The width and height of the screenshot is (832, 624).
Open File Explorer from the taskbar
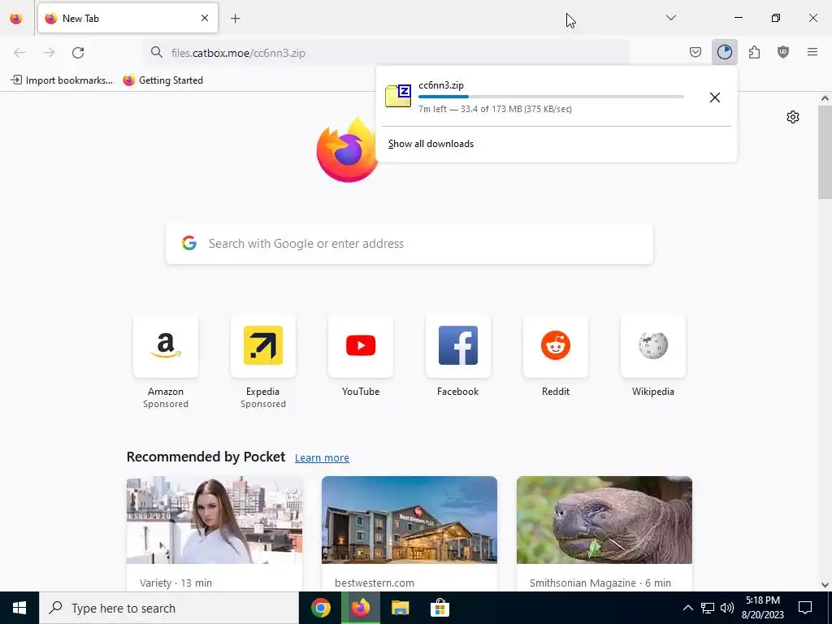pyautogui.click(x=400, y=608)
